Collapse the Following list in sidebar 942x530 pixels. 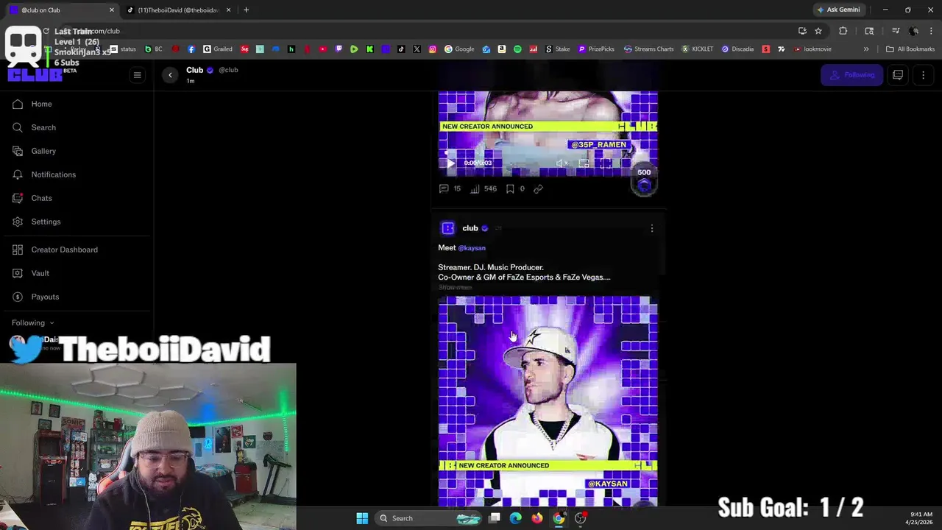tap(32, 322)
